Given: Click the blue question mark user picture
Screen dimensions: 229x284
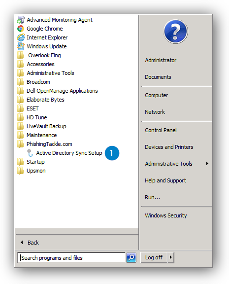Looking at the screenshot, I should click(x=175, y=32).
